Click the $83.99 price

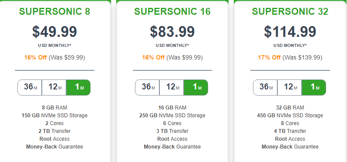pos(172,32)
